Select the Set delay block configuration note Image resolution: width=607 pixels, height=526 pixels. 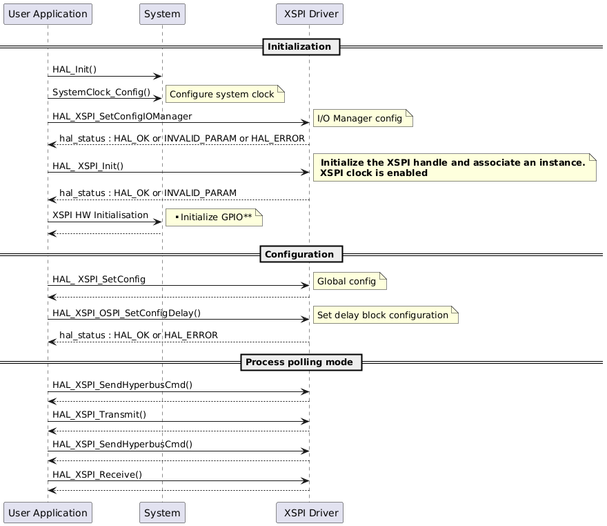coord(384,315)
